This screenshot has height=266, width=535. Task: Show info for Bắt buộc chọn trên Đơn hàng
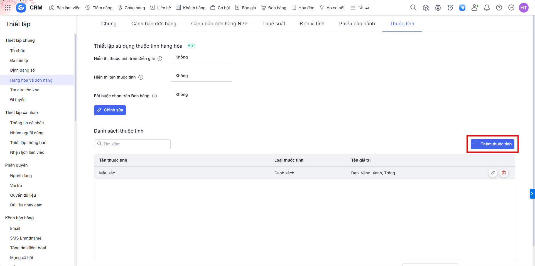coord(154,96)
